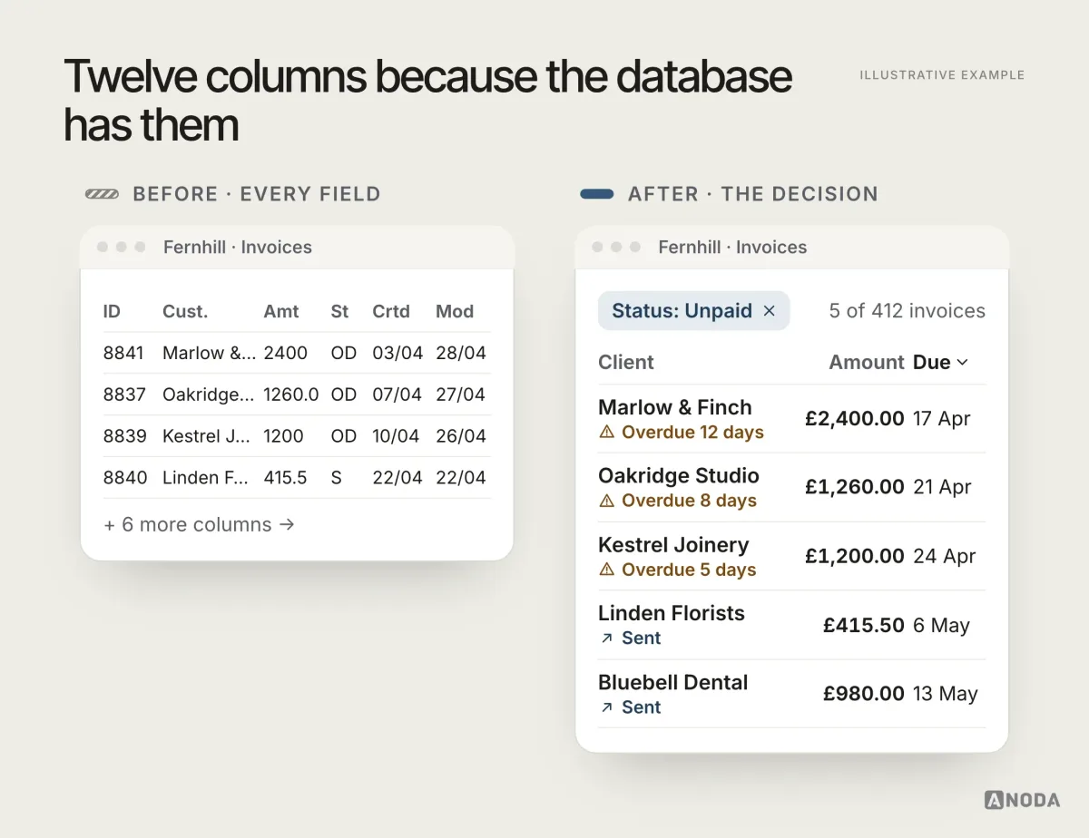
Task: Select the £1,200.00 amount
Action: [855, 556]
